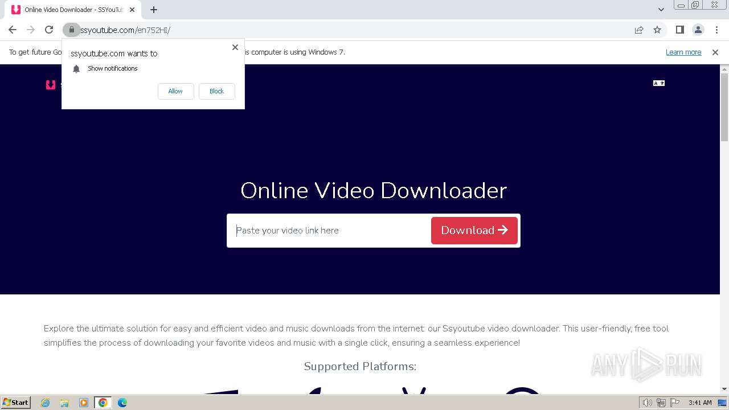
Task: Click the scrollbar down arrow
Action: tap(724, 389)
